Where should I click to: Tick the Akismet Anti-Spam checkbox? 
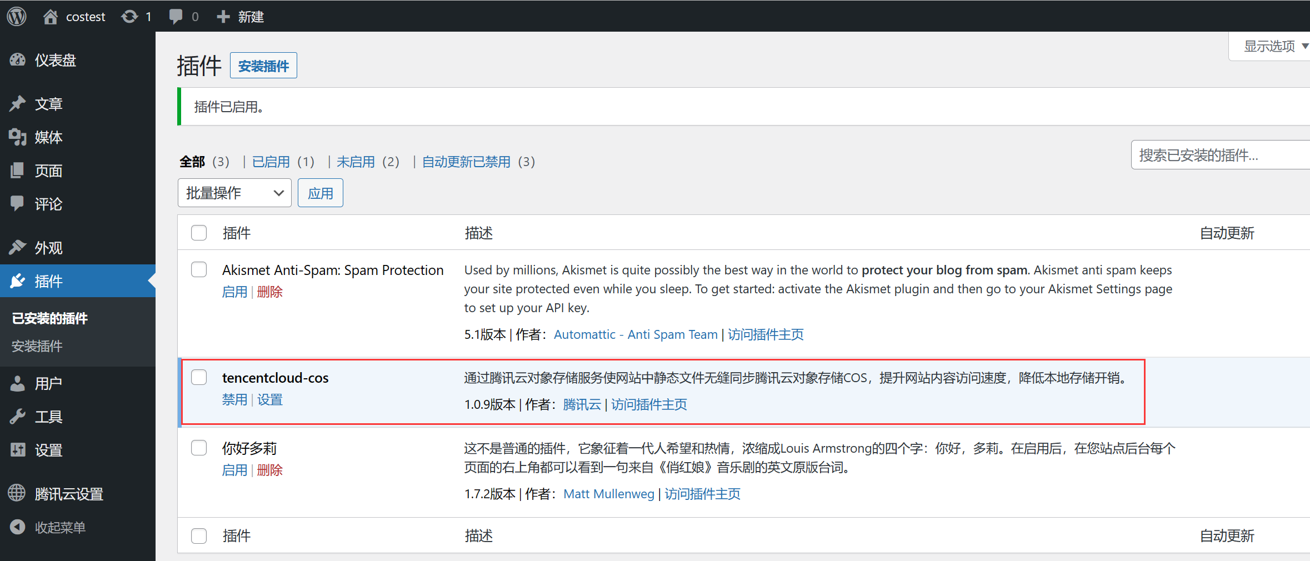coord(199,269)
